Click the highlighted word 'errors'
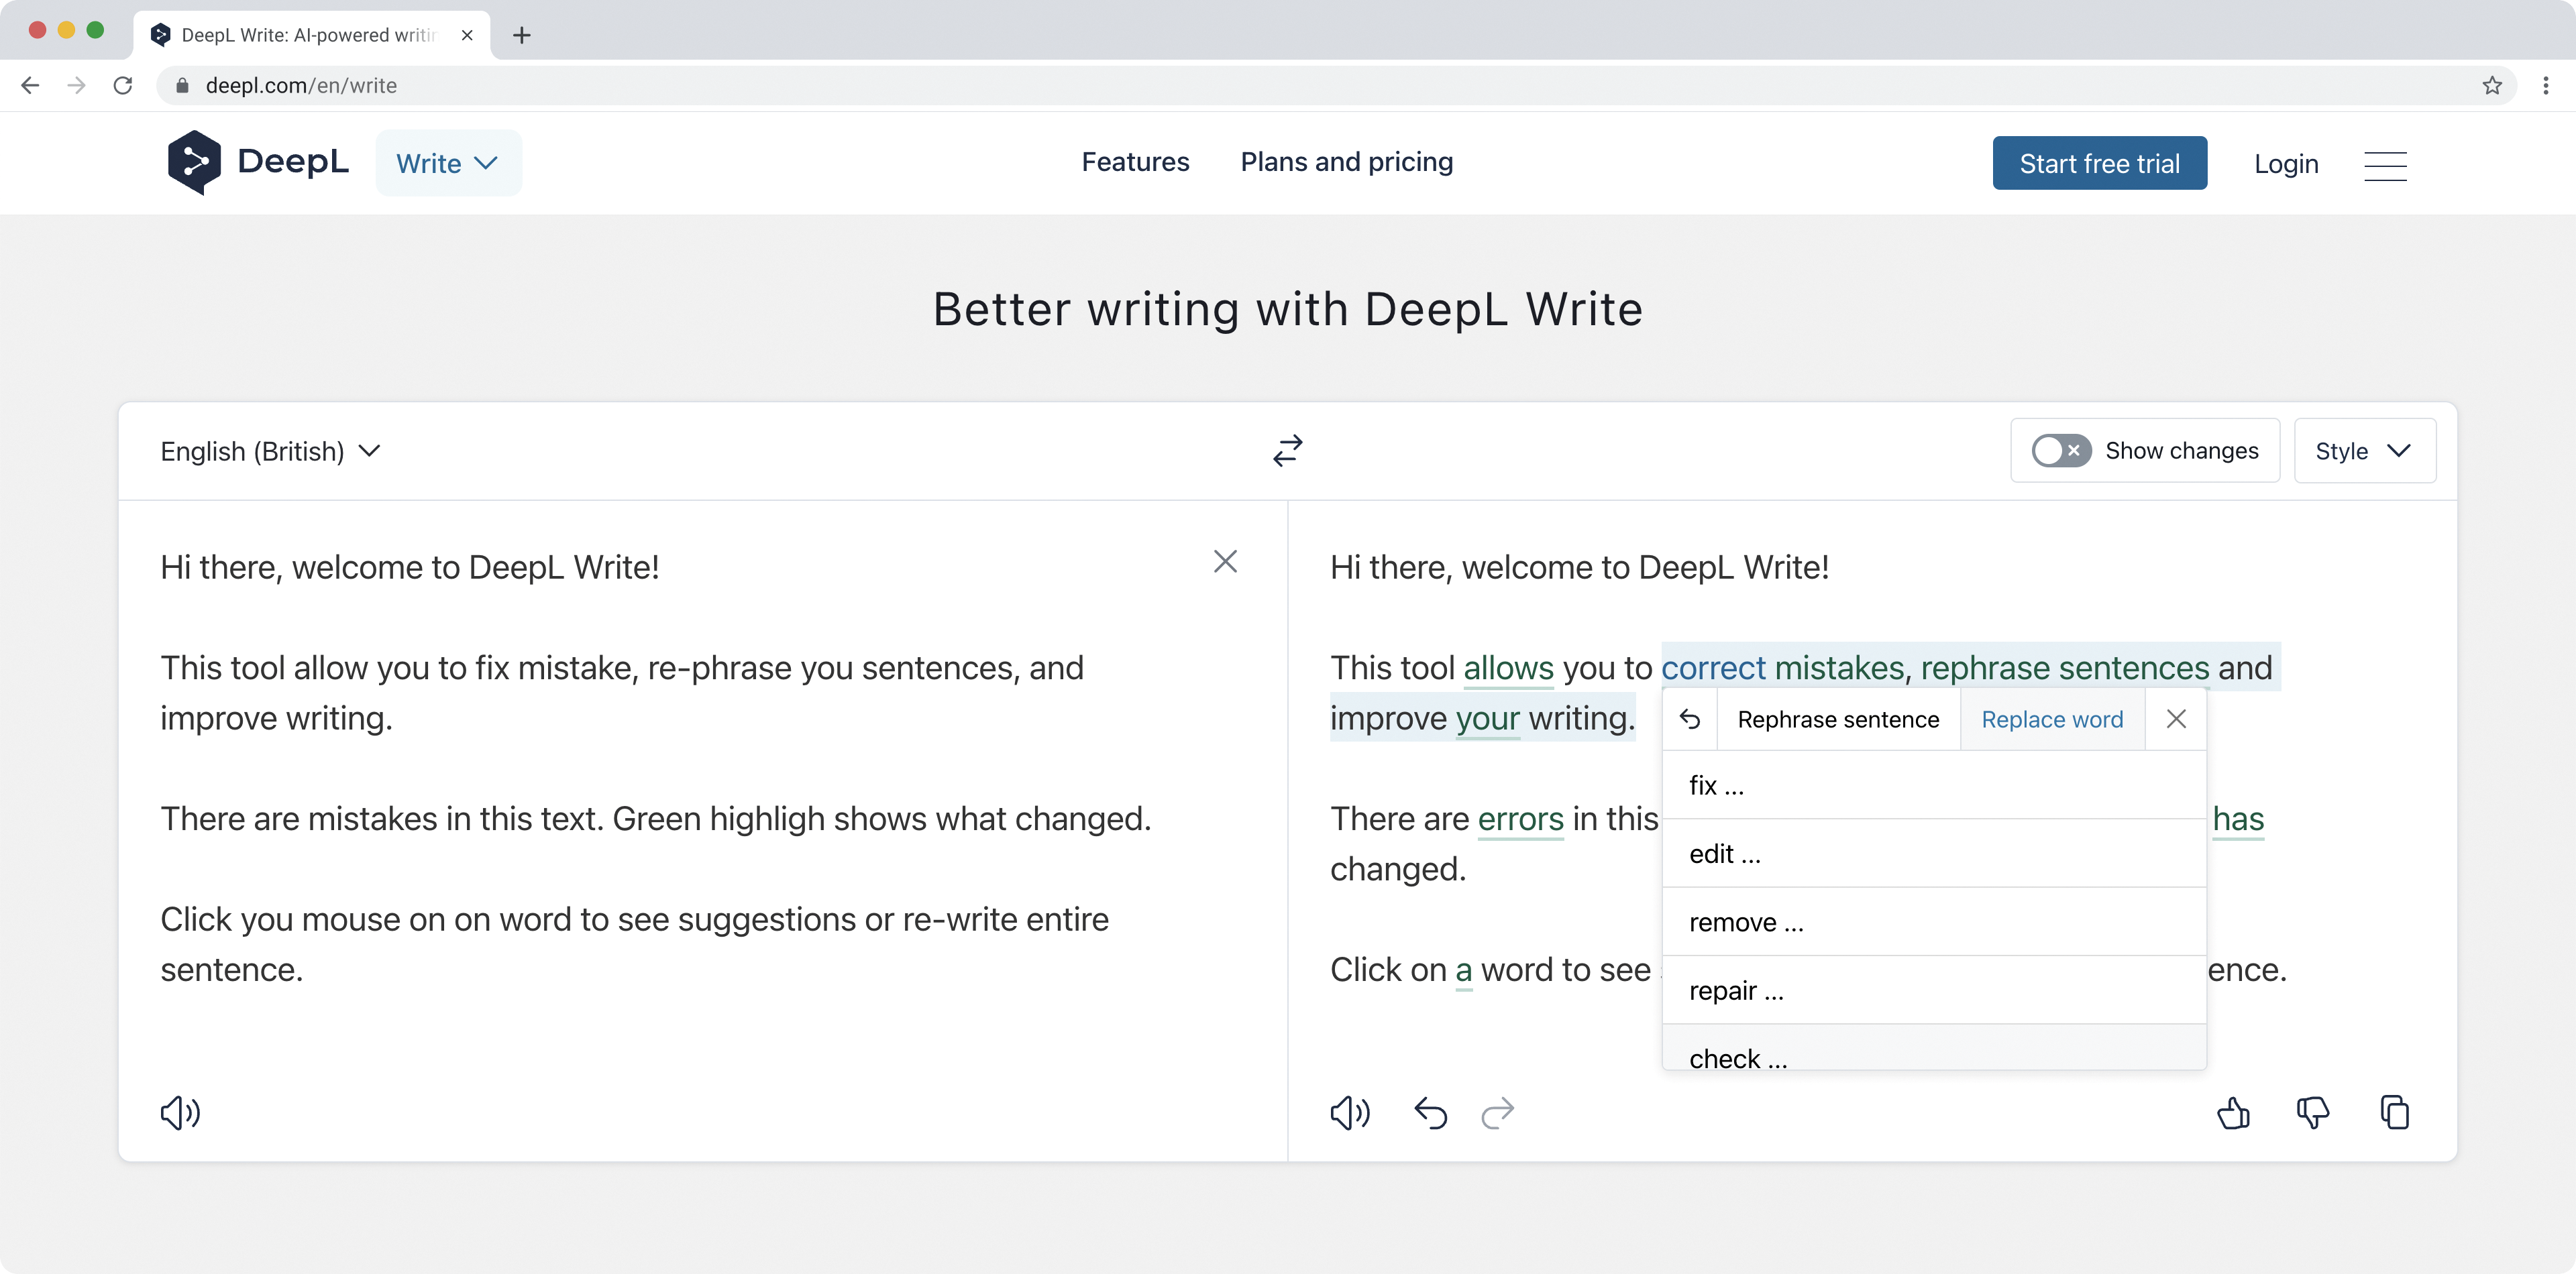The width and height of the screenshot is (2576, 1274). [1520, 819]
